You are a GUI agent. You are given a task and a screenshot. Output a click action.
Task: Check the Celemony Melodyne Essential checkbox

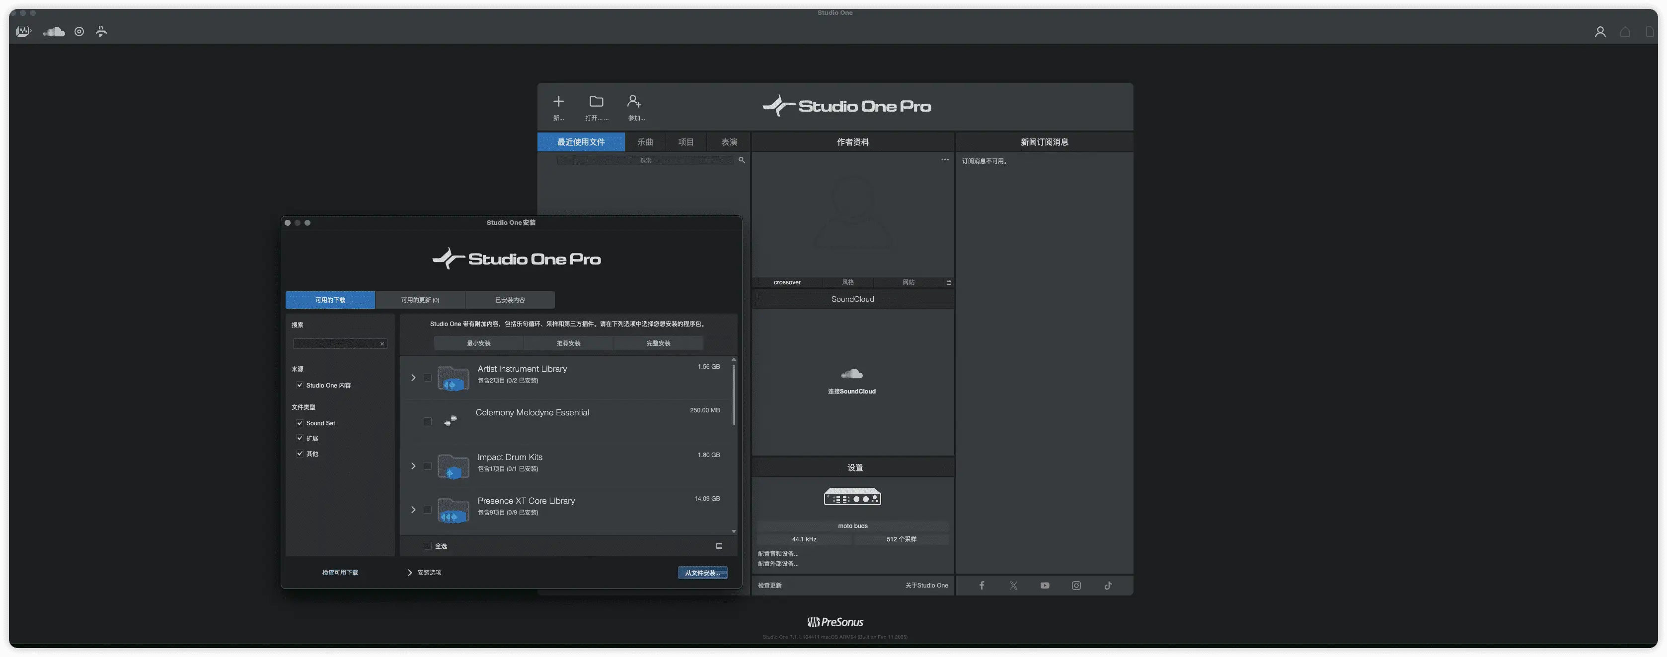pyautogui.click(x=427, y=421)
